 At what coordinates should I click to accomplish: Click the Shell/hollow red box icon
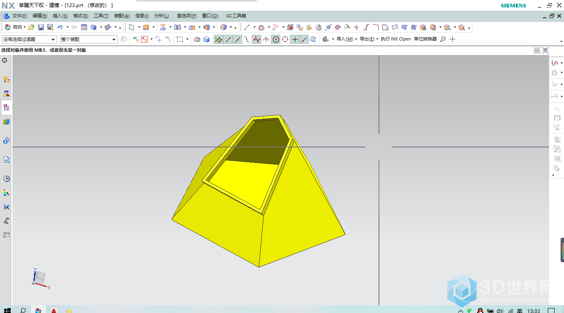290,27
